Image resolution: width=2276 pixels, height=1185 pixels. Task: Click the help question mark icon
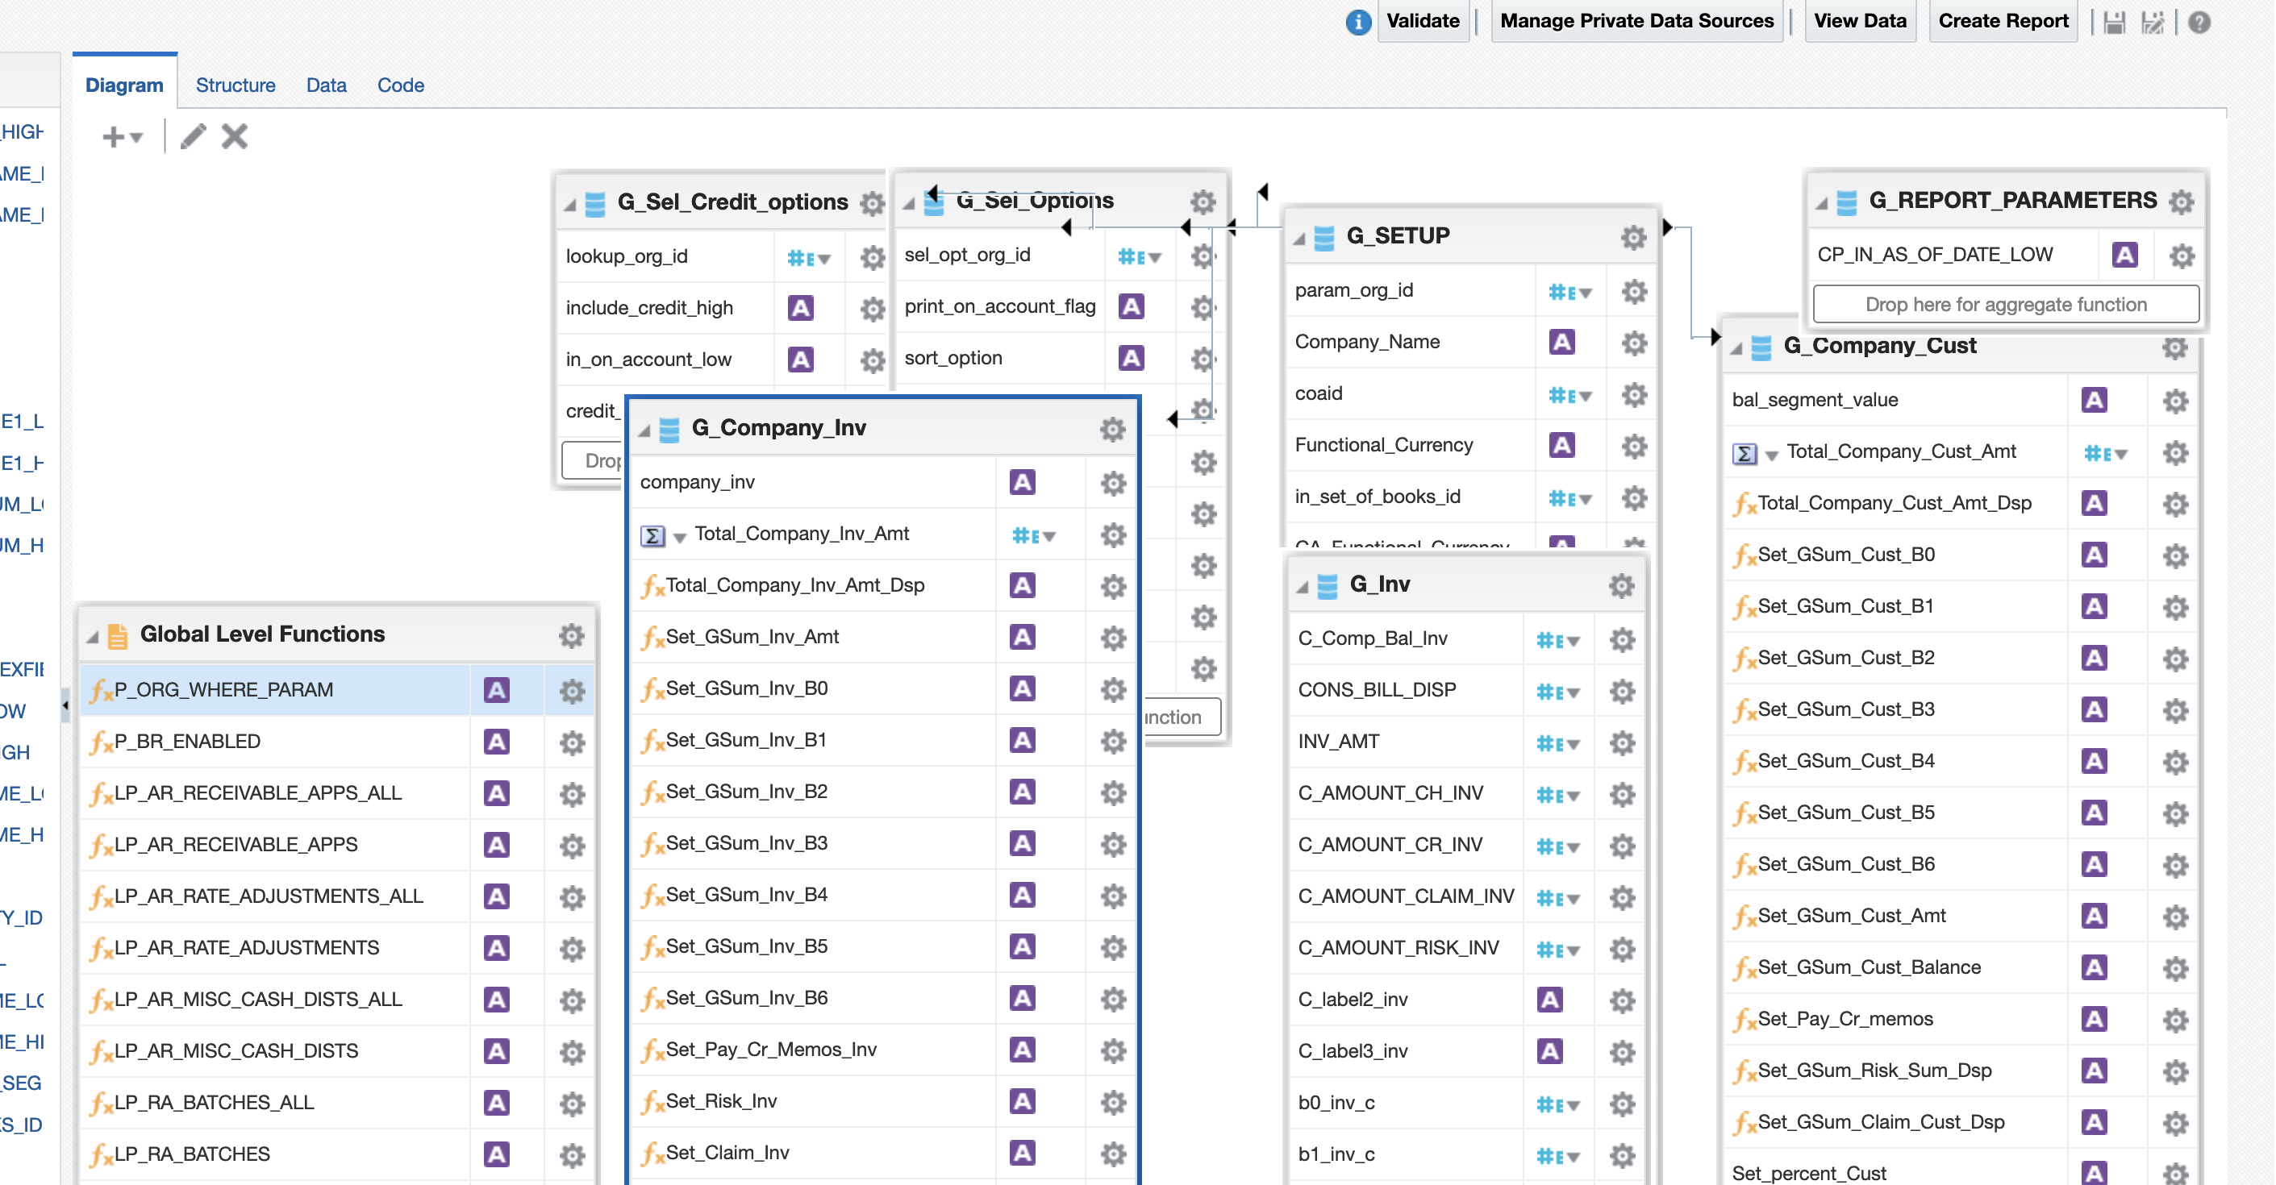pyautogui.click(x=2199, y=22)
